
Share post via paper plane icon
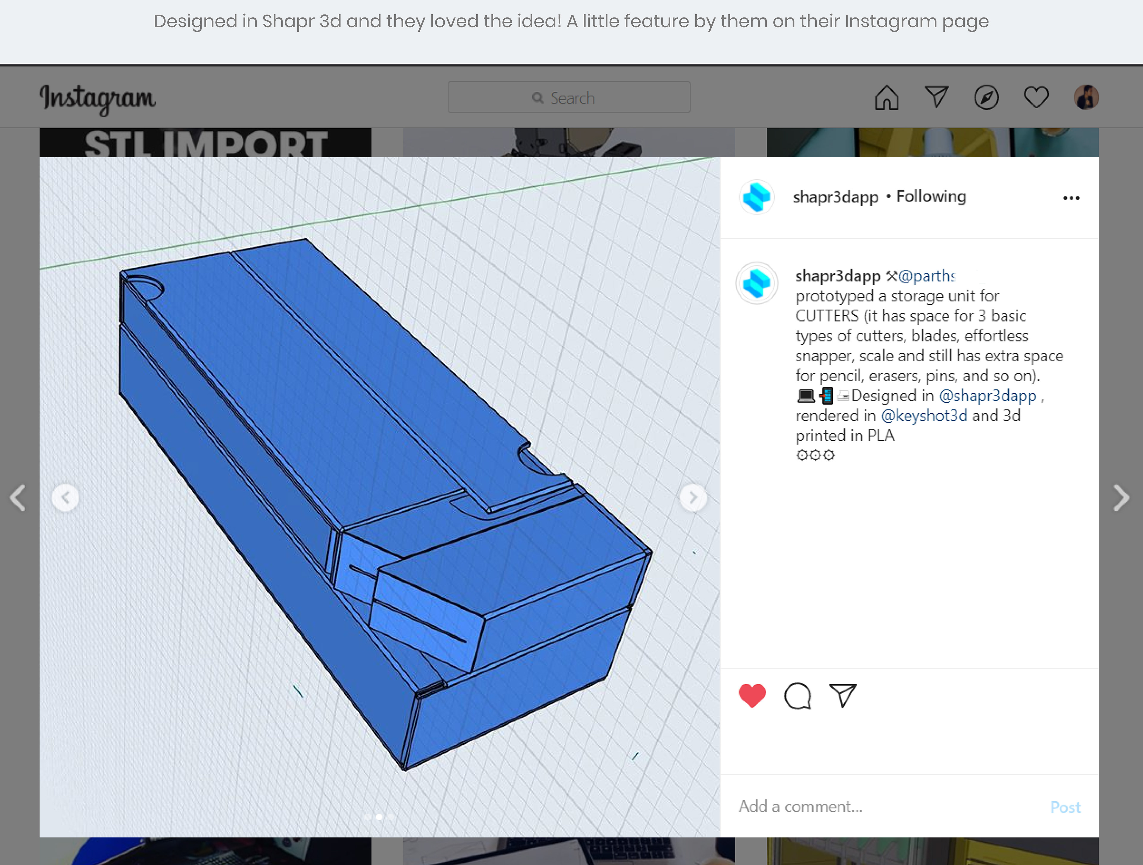[843, 696]
